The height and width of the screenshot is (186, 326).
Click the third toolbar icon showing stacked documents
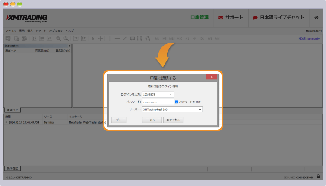25,39
